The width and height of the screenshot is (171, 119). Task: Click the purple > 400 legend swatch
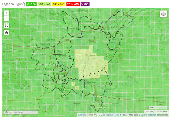(85, 4)
